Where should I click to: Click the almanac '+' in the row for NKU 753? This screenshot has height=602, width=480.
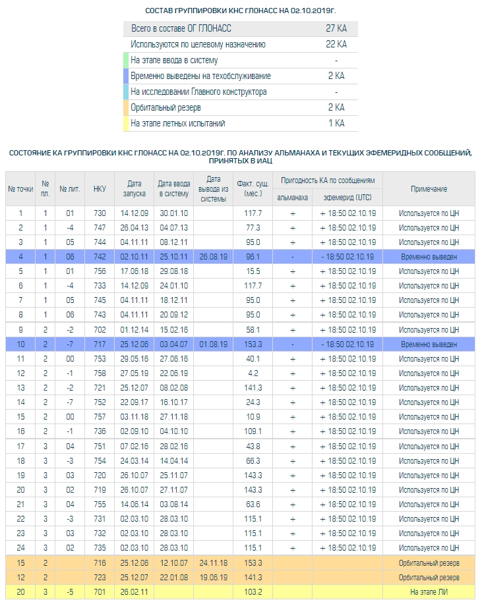point(293,360)
